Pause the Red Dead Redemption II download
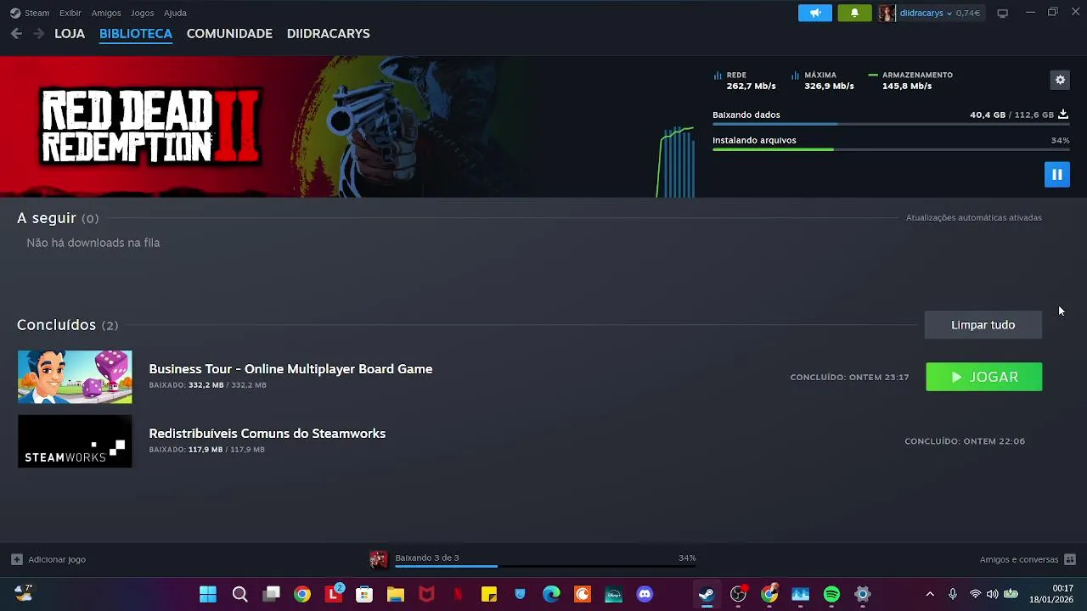 [1056, 175]
